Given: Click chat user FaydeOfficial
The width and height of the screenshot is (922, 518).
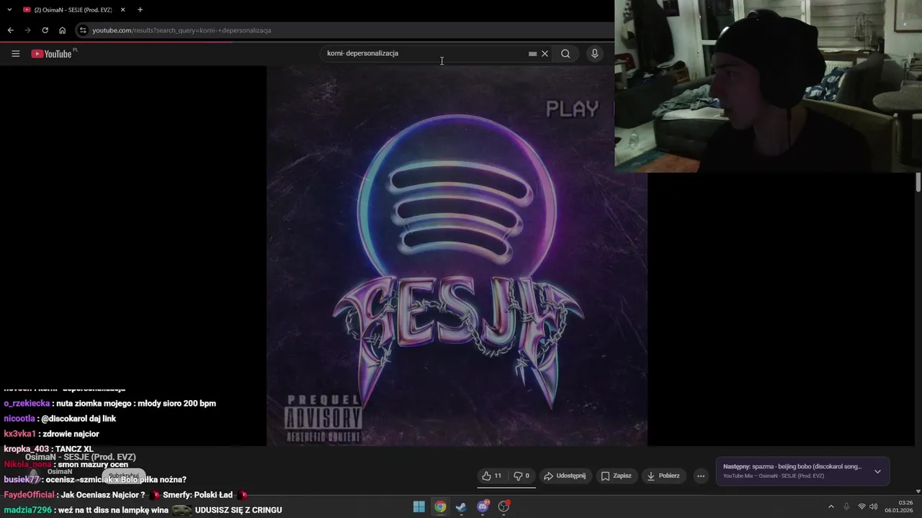Looking at the screenshot, I should [x=29, y=495].
